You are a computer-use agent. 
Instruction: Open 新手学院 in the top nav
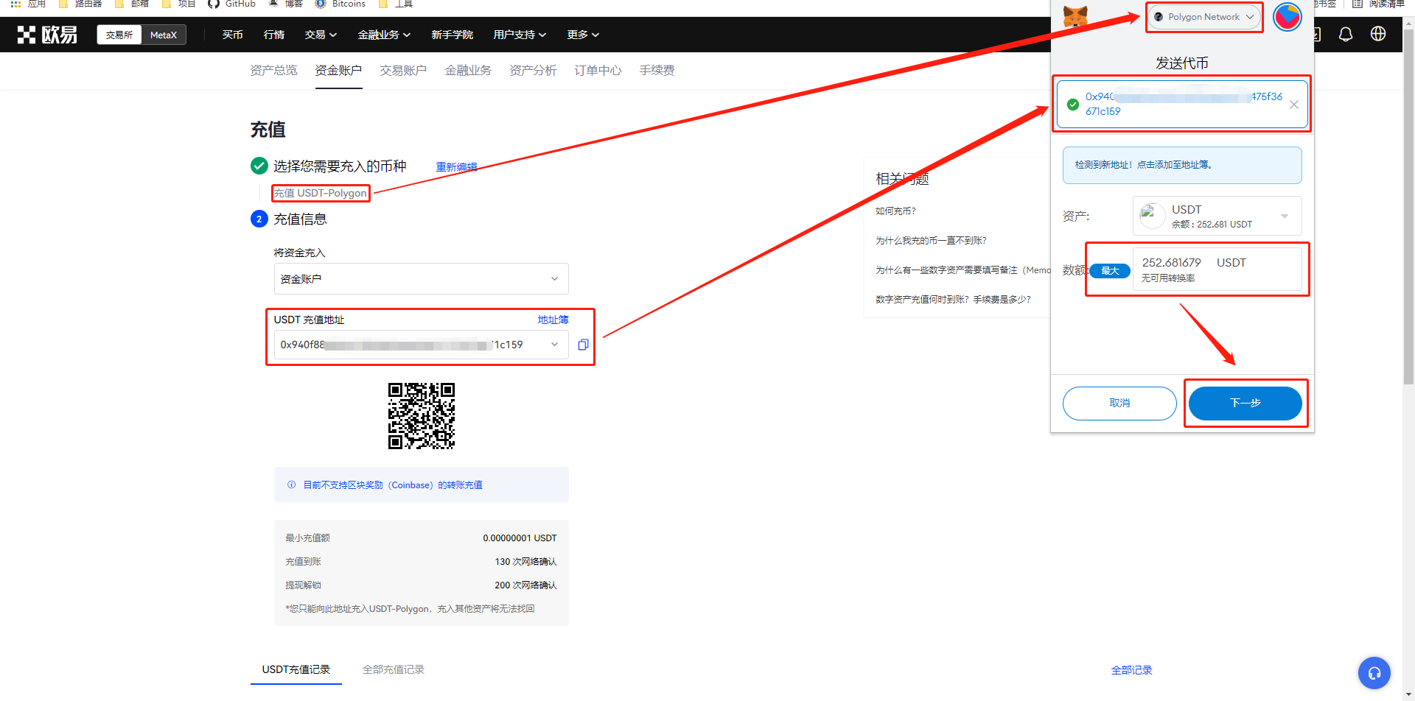(x=452, y=35)
